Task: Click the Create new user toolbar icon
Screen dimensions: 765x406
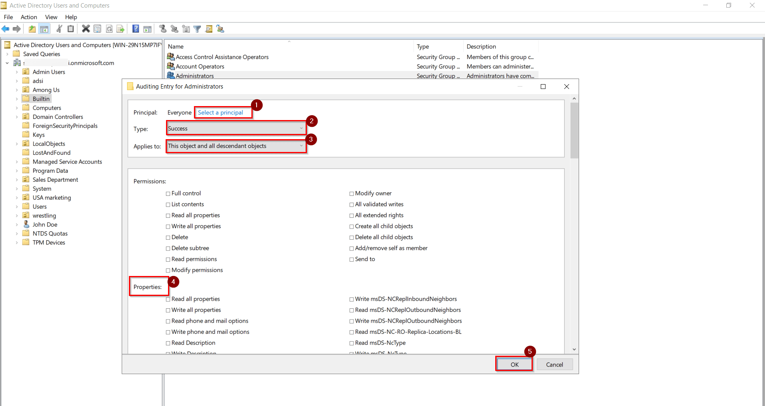Action: [162, 29]
